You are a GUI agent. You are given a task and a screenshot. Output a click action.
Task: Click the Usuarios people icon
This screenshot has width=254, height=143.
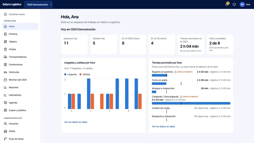[5, 124]
